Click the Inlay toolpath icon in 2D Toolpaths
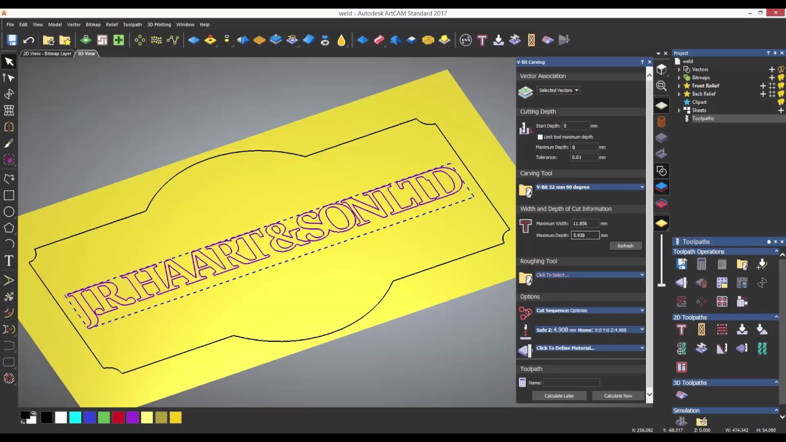The image size is (786, 442). point(701,348)
